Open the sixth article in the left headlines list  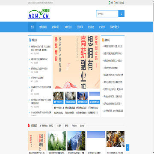point(41,101)
